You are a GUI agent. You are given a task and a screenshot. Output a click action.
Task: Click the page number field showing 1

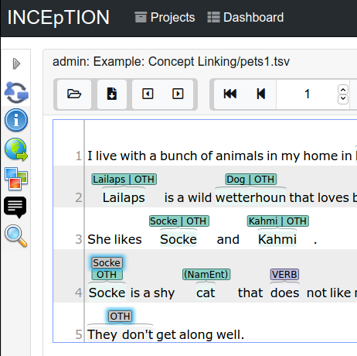tap(307, 94)
